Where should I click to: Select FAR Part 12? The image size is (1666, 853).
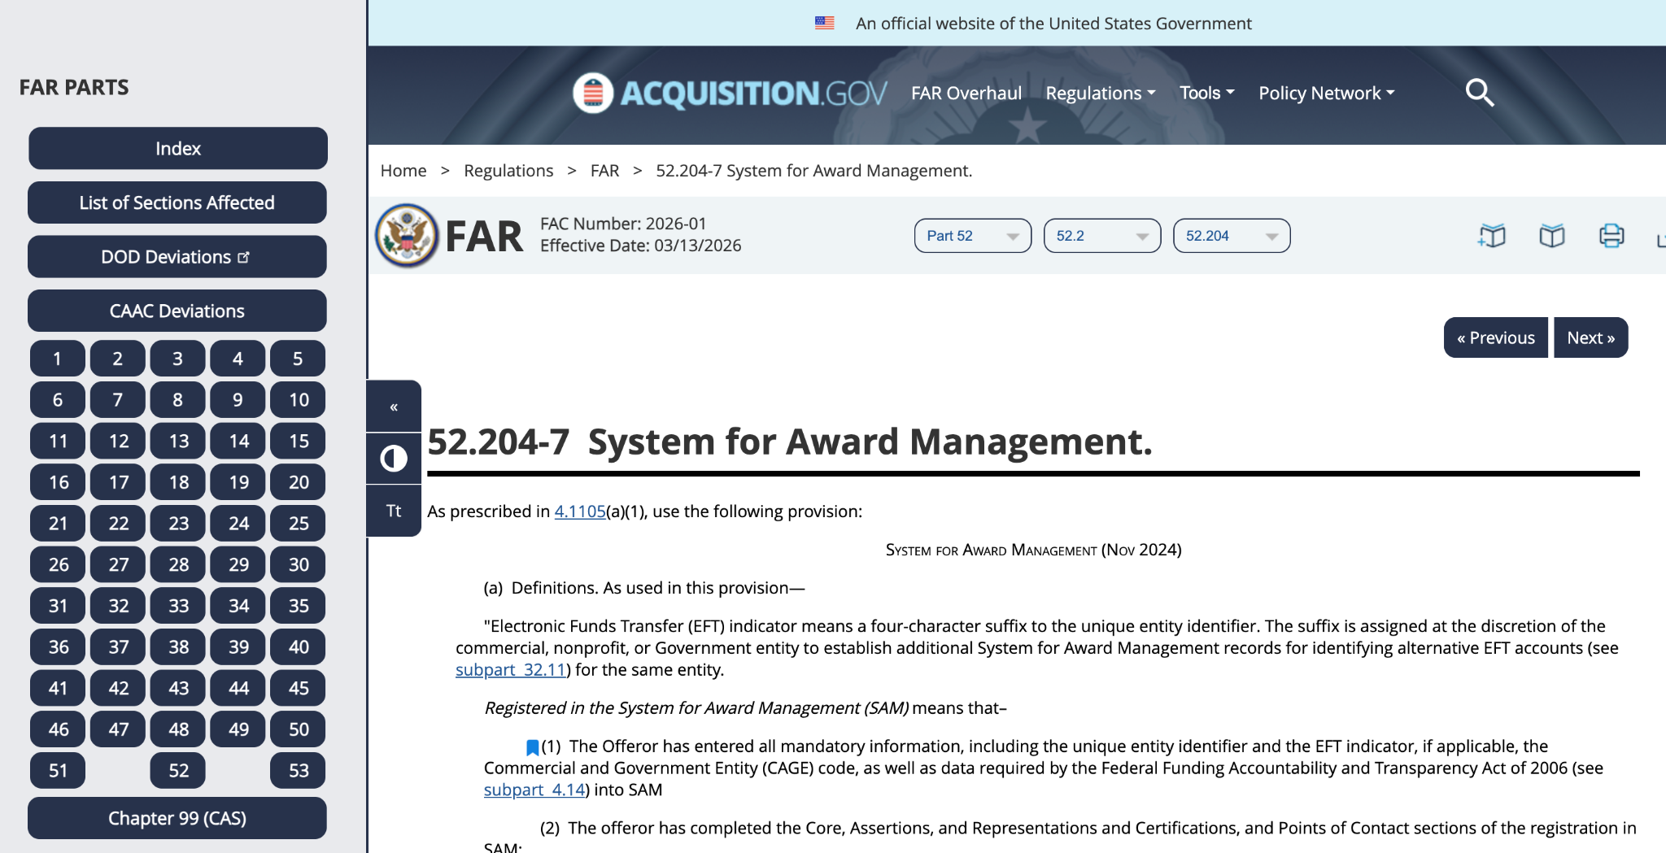coord(118,442)
